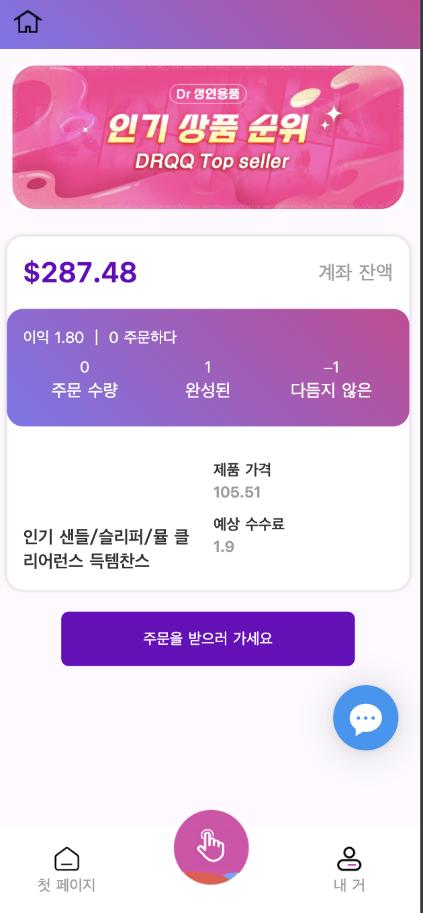
Task: Click the 0 주문하다 text
Action: [x=142, y=338]
